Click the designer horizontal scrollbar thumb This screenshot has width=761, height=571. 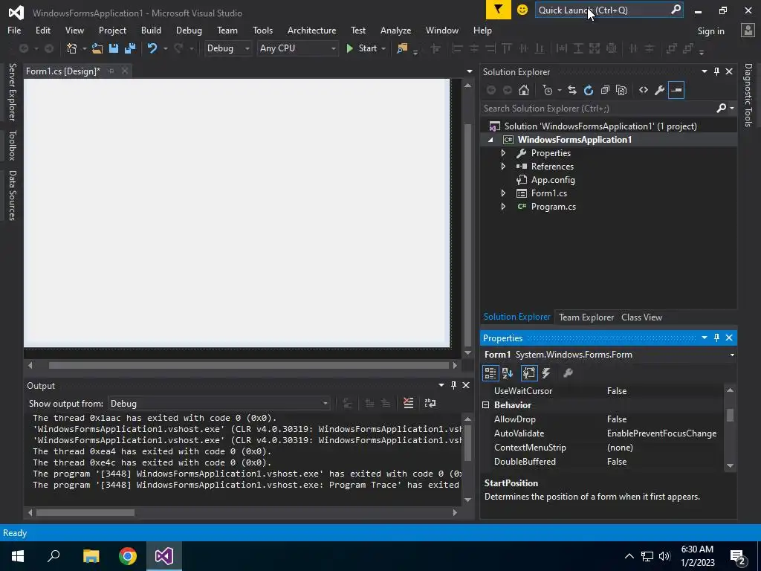pyautogui.click(x=248, y=365)
